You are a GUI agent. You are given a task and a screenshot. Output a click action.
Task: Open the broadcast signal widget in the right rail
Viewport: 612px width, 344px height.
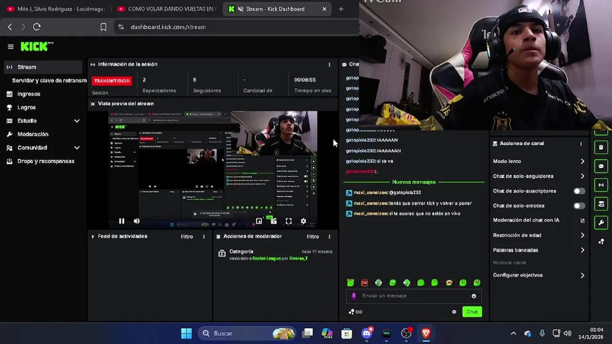coord(601,185)
